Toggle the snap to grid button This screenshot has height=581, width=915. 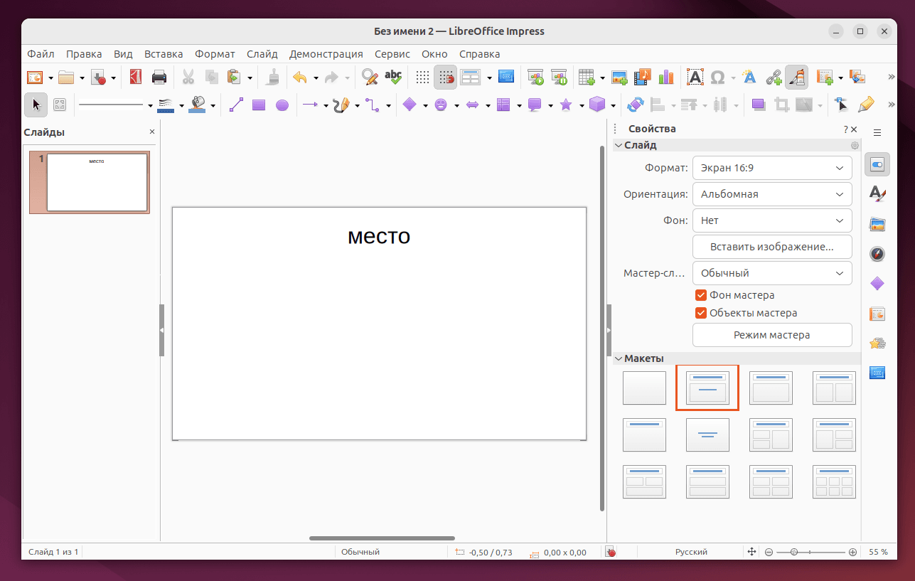click(x=446, y=77)
